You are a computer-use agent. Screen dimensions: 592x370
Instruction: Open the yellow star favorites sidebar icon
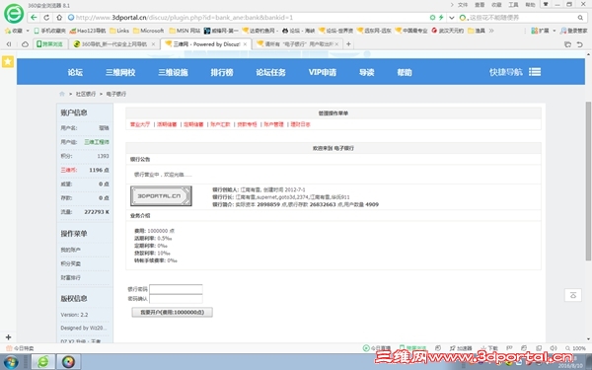click(8, 61)
